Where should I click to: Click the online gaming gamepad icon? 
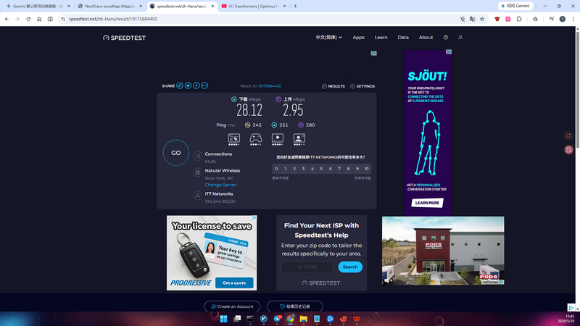256,138
